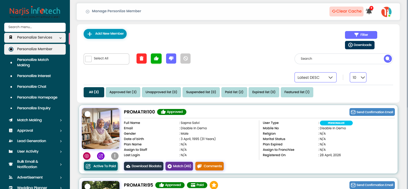Switch to Paid list (2) tab

(x=234, y=92)
